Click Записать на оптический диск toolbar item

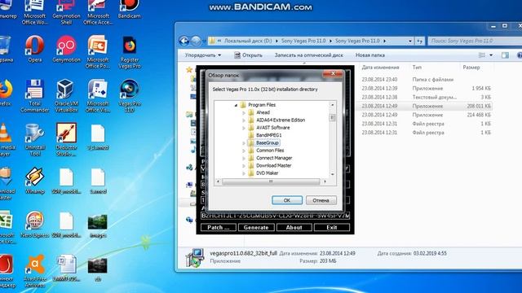tap(308, 55)
